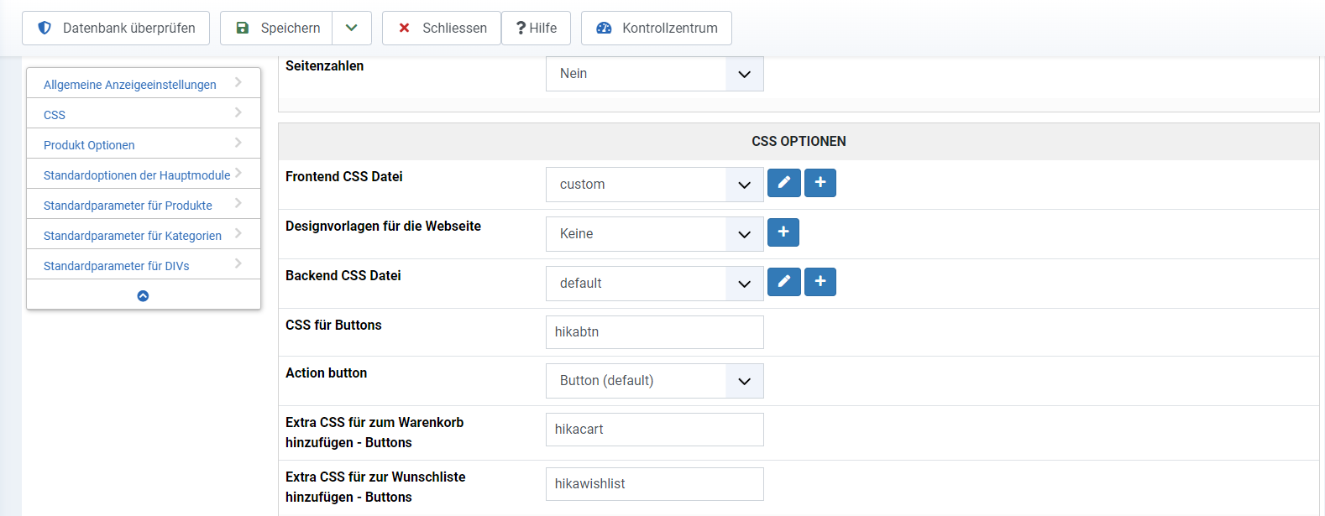1325x516 pixels.
Task: Open the Kontrollzentrum dashboard
Action: pos(656,28)
